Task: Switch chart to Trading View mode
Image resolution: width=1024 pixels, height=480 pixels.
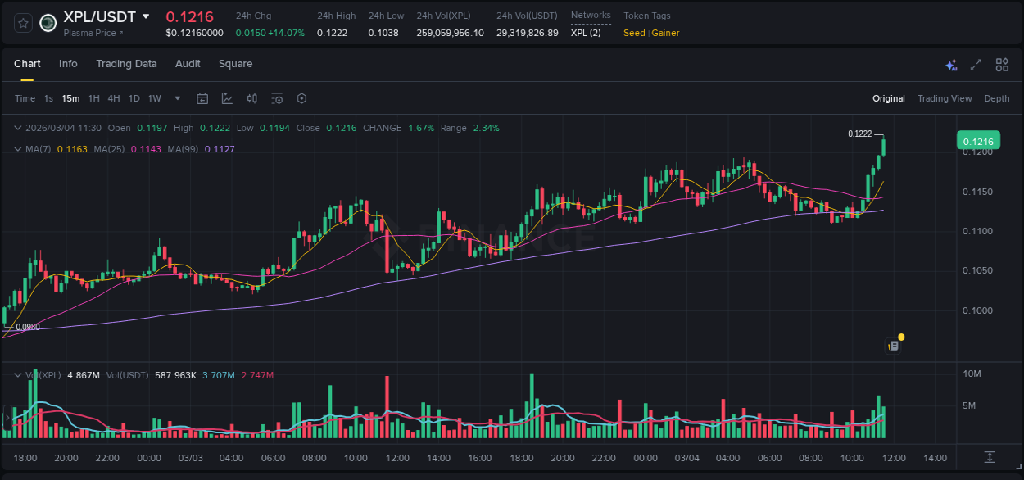Action: [x=945, y=98]
